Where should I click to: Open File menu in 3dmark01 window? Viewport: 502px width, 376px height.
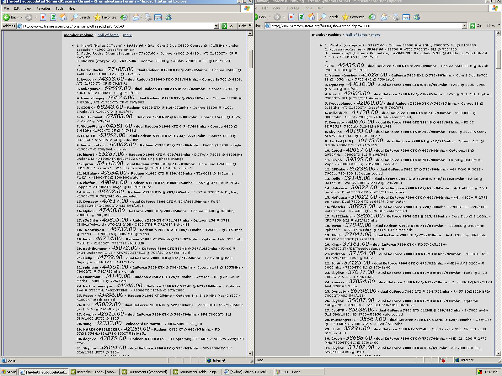[6, 8]
